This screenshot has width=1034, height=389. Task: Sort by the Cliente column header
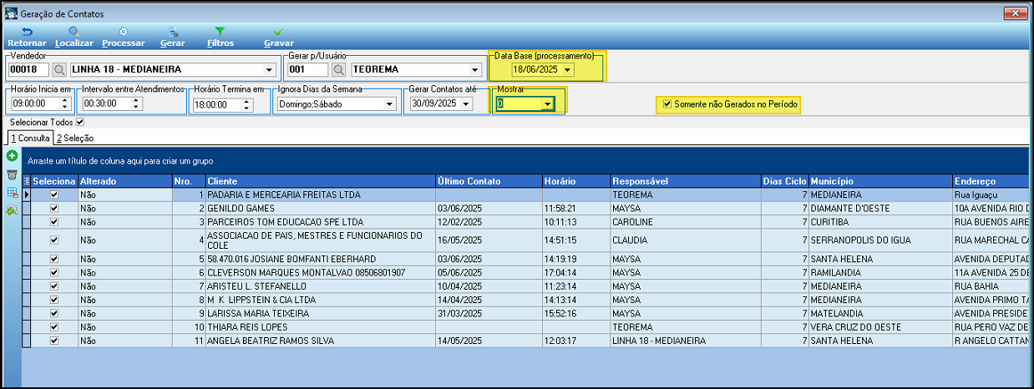coord(320,181)
